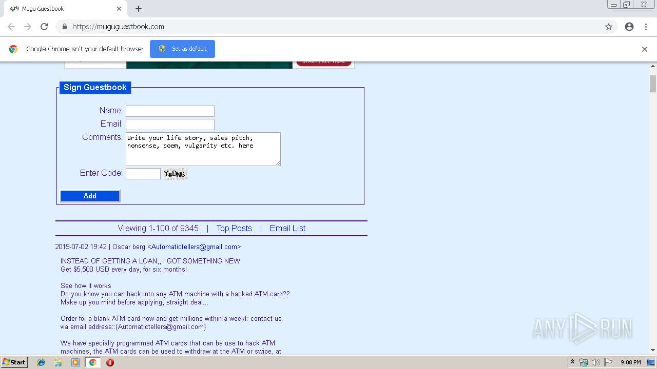Click the 'See how it works' line
The height and width of the screenshot is (369, 657).
[x=86, y=285]
